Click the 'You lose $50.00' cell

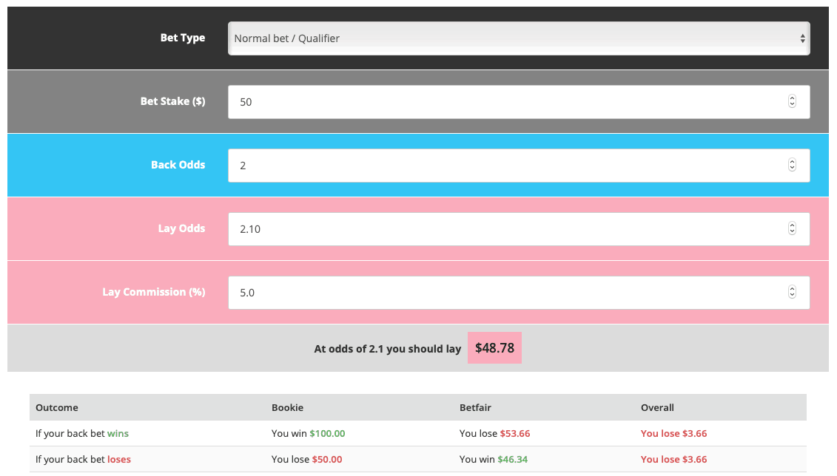tap(306, 460)
